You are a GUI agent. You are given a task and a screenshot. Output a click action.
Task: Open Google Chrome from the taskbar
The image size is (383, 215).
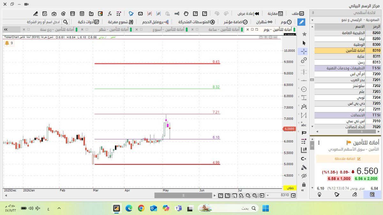click(x=141, y=208)
